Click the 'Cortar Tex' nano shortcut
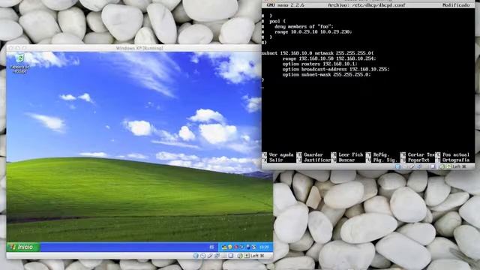The height and width of the screenshot is (270, 480). 421,155
